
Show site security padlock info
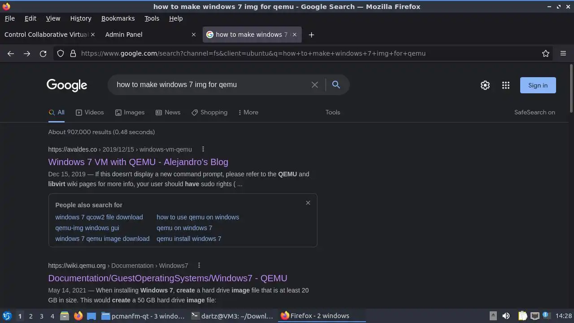(x=73, y=53)
